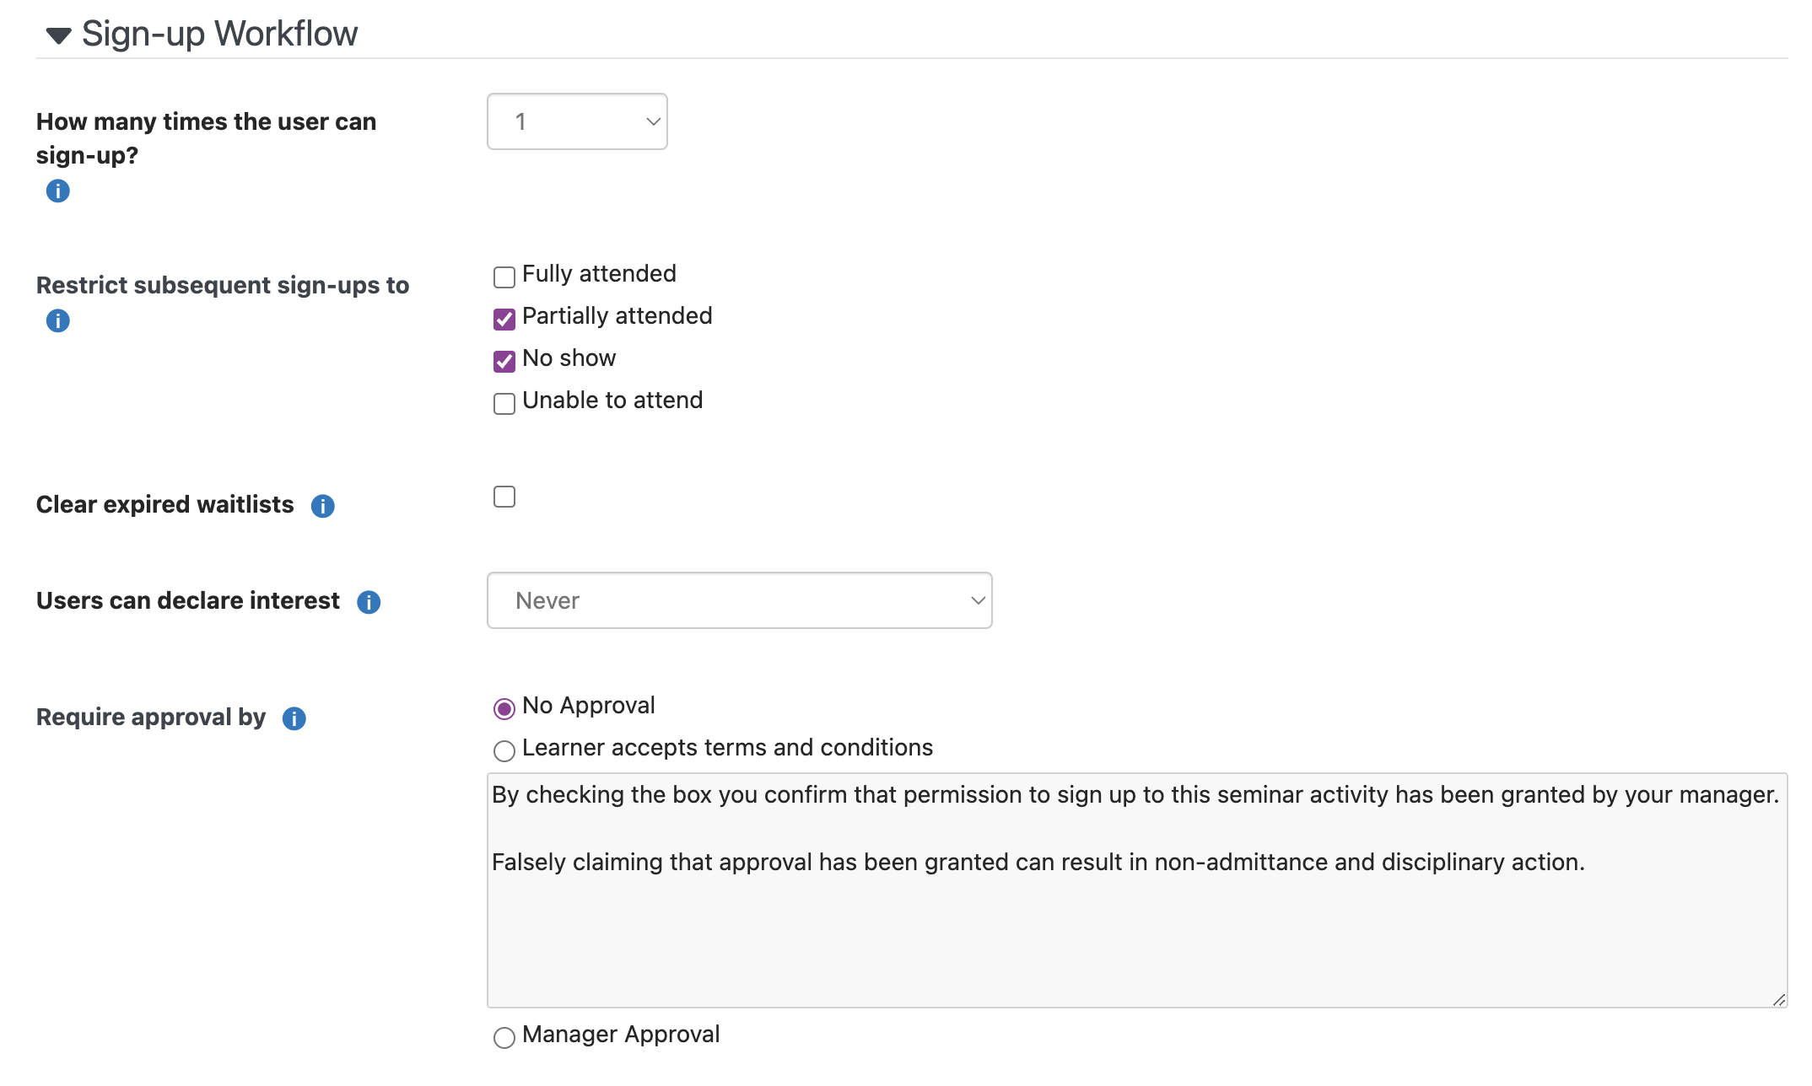Open the sign-up times dropdown

[x=577, y=121]
